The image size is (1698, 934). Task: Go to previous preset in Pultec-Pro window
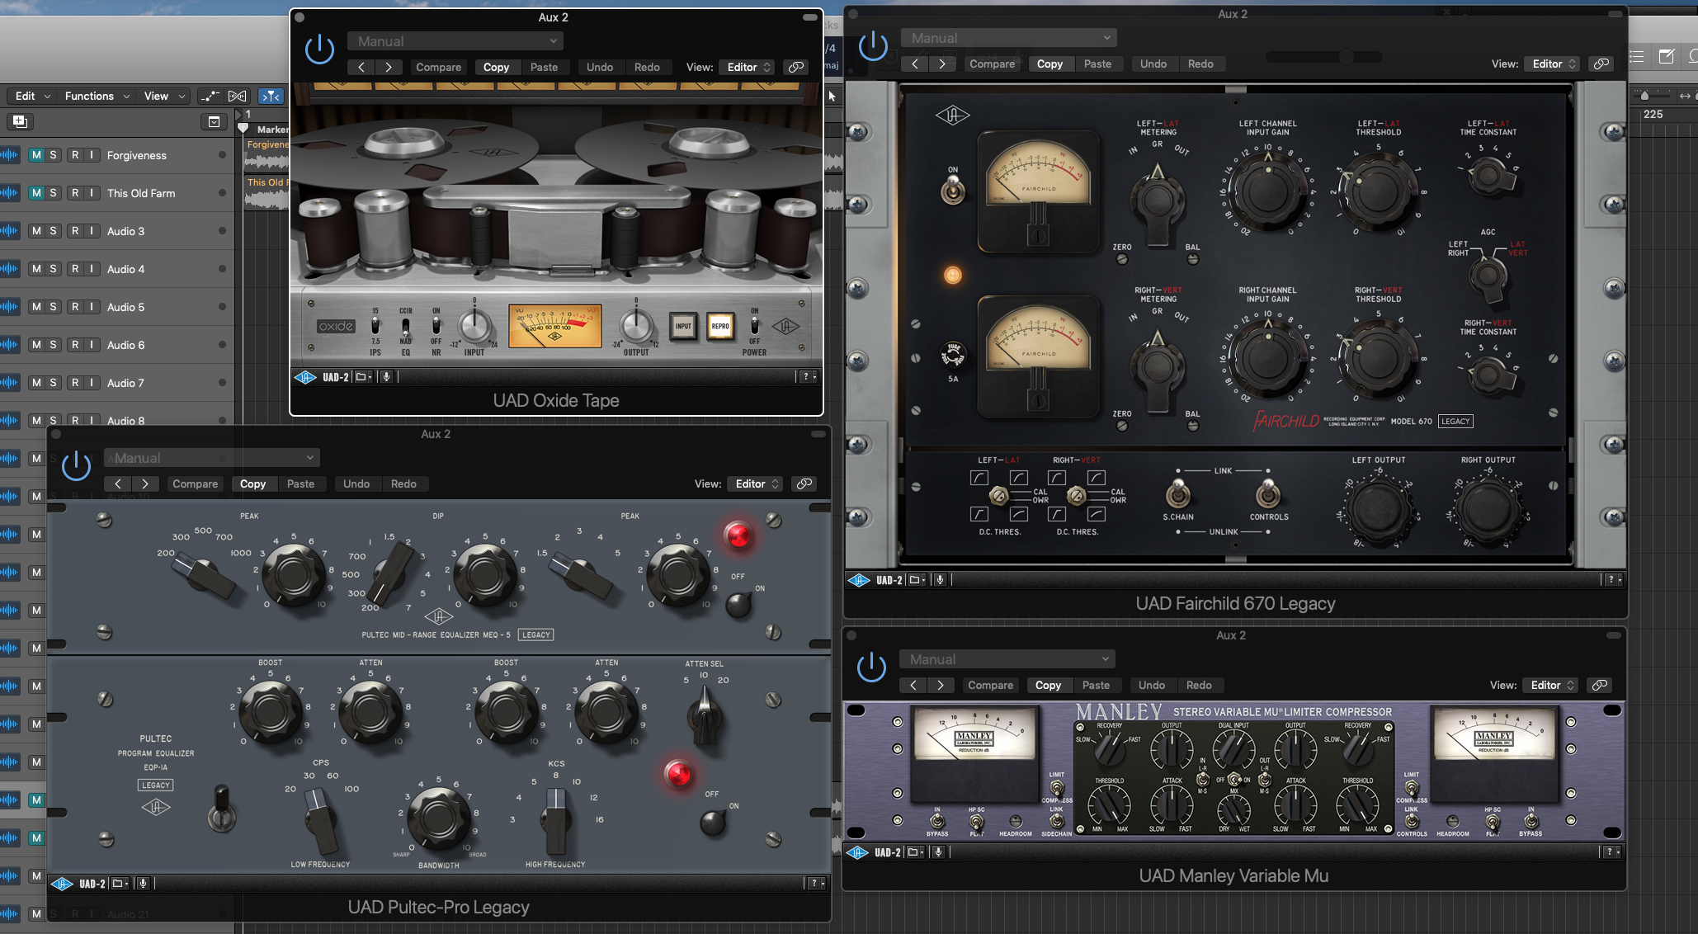118,484
